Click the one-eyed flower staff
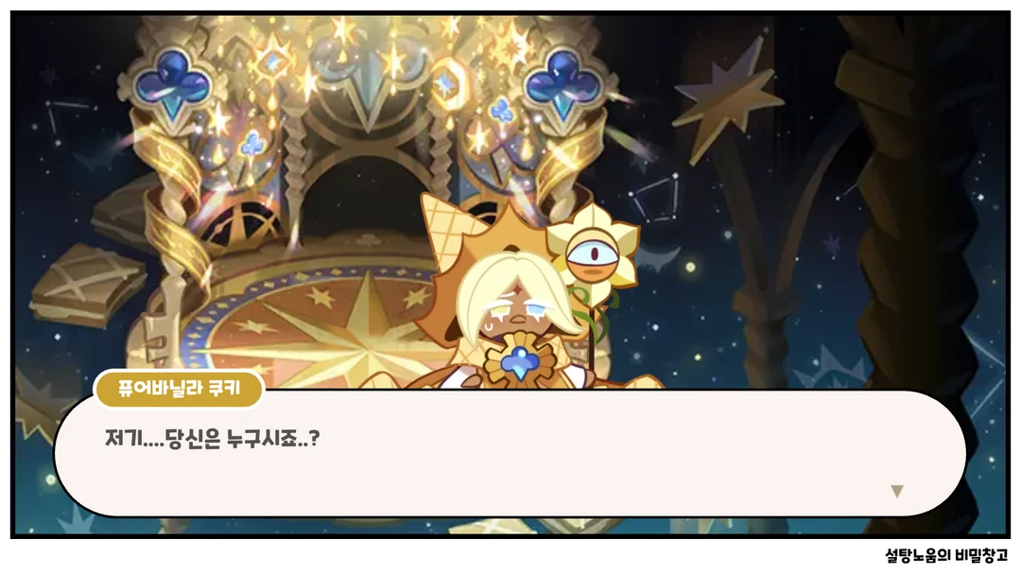Screen dimensions: 1021x575 (x=592, y=260)
